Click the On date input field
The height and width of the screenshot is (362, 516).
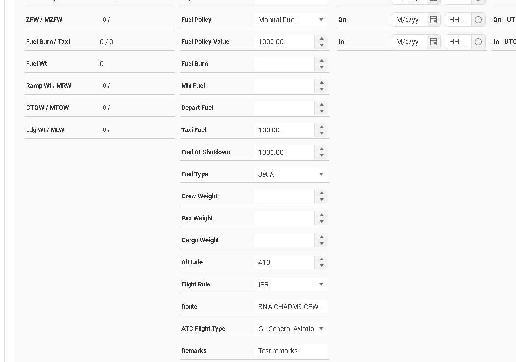coord(409,20)
